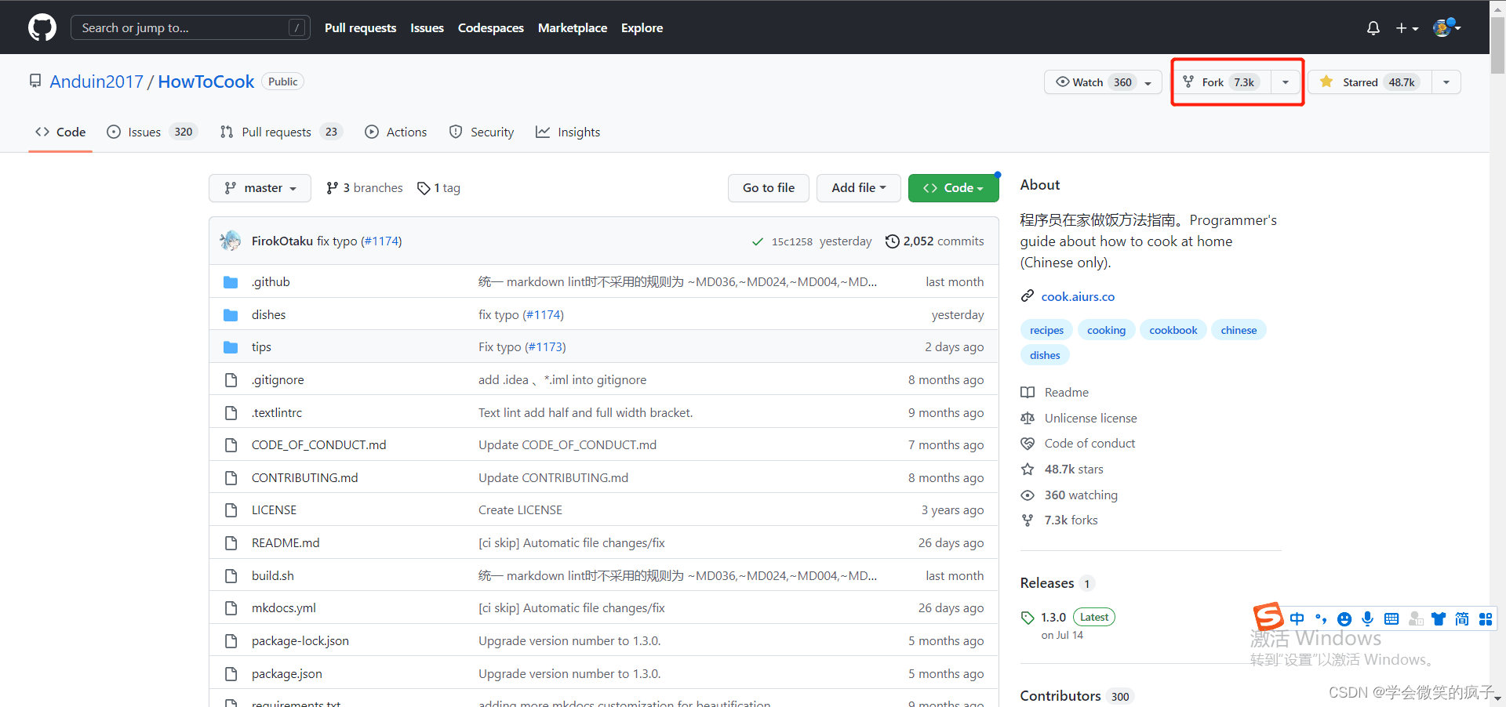Select the cooking topic tag
Viewport: 1506px width, 707px height.
[x=1106, y=330]
